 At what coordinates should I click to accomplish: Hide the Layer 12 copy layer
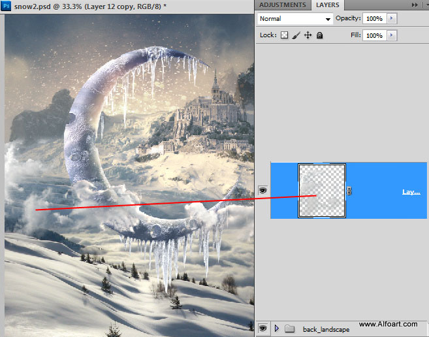(x=263, y=190)
